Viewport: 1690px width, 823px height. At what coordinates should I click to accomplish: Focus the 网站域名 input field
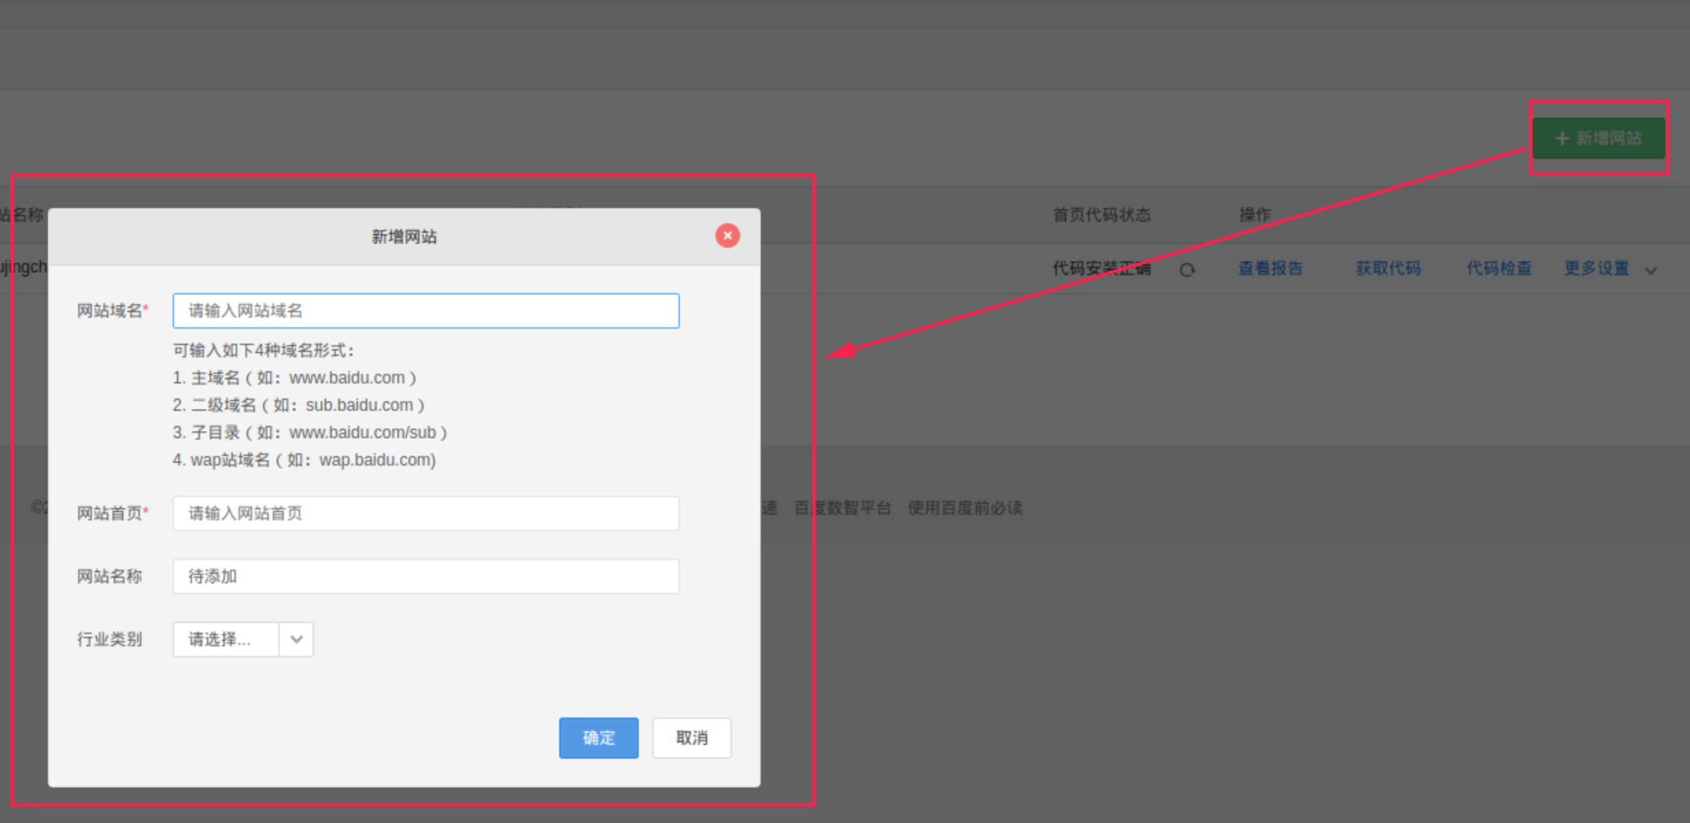[x=426, y=311]
